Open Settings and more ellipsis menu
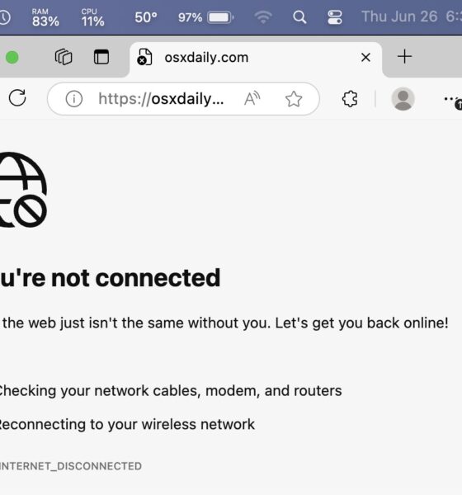The height and width of the screenshot is (495, 462). click(452, 99)
